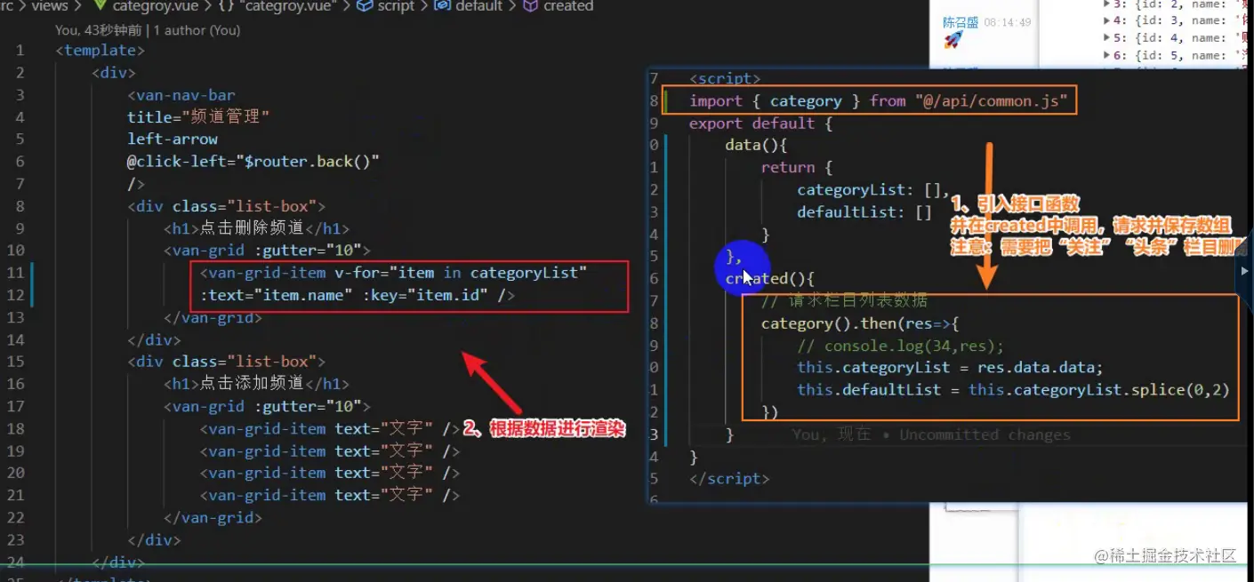Click the default symbol icon in the breadcrumb

pyautogui.click(x=442, y=5)
